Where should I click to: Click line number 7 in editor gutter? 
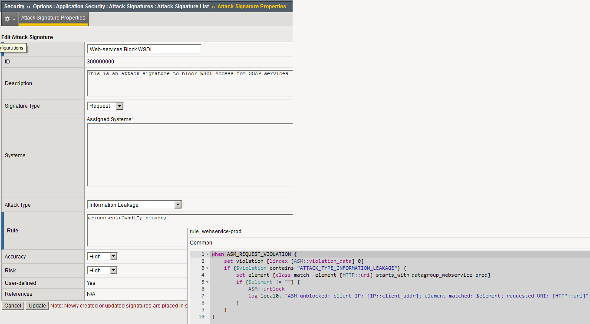pyautogui.click(x=202, y=296)
